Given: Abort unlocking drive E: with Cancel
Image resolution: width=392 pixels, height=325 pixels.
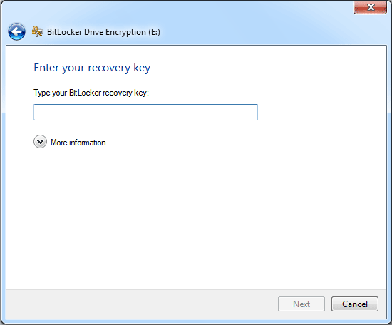Looking at the screenshot, I should pos(355,304).
